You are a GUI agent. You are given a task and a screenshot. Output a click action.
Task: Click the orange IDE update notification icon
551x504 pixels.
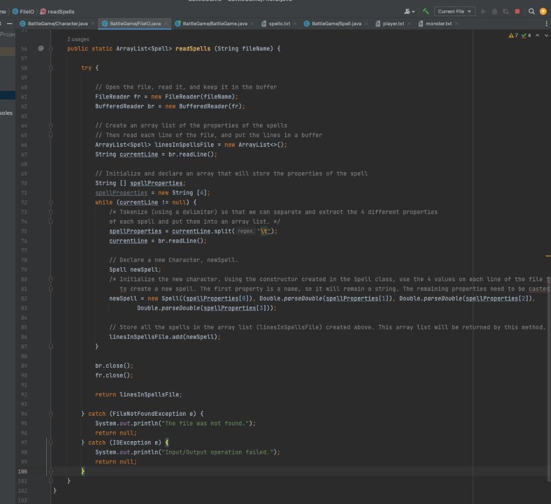[x=543, y=11]
